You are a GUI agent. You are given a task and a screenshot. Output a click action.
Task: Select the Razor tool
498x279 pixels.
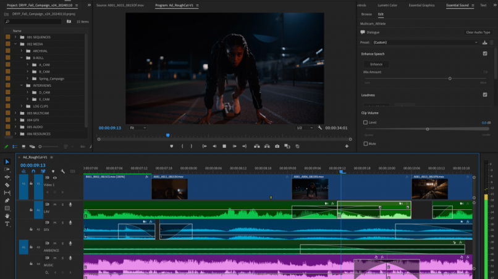[7, 185]
